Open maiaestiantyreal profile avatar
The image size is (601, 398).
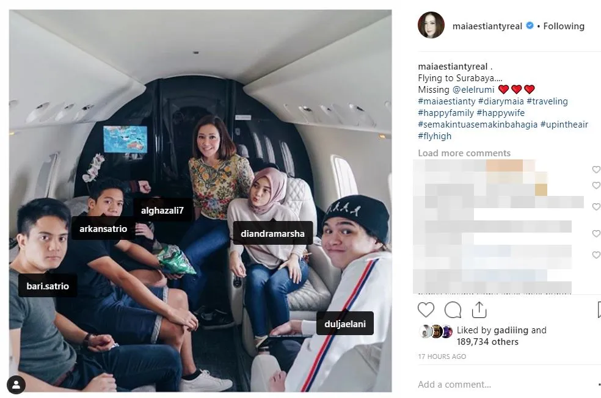(431, 25)
